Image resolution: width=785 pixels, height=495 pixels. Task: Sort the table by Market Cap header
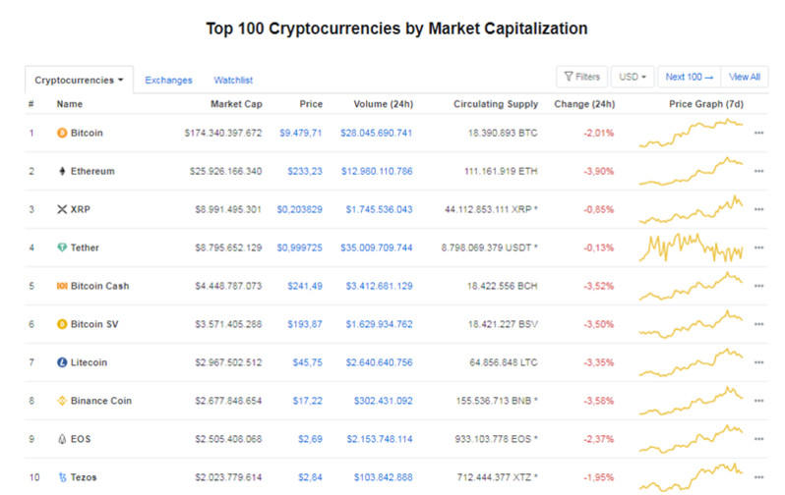236,104
